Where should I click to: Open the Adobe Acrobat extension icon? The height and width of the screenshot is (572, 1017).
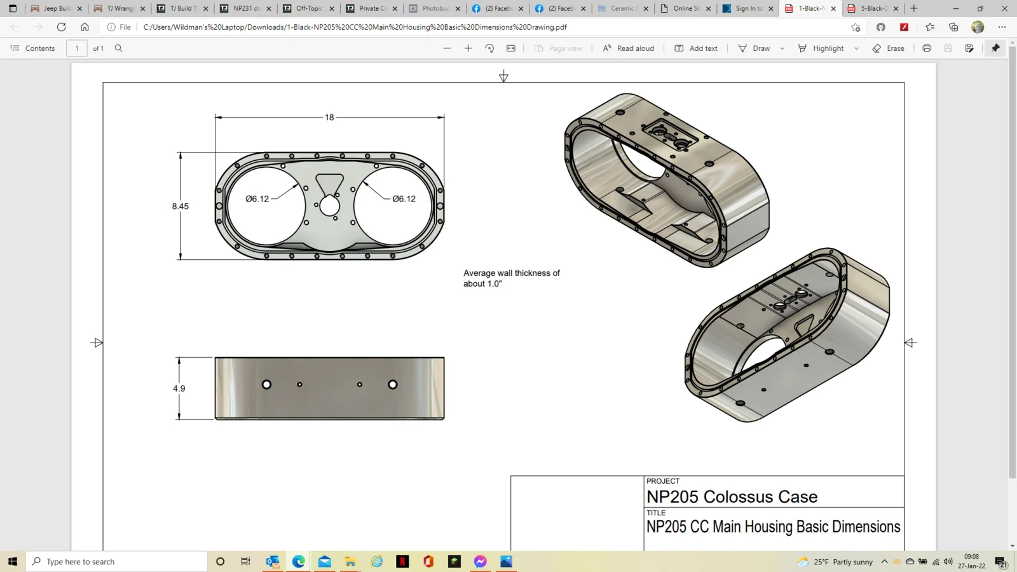904,27
